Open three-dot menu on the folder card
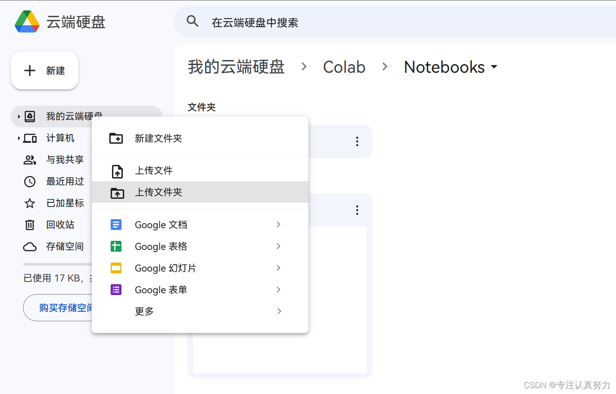The image size is (616, 394). point(357,141)
